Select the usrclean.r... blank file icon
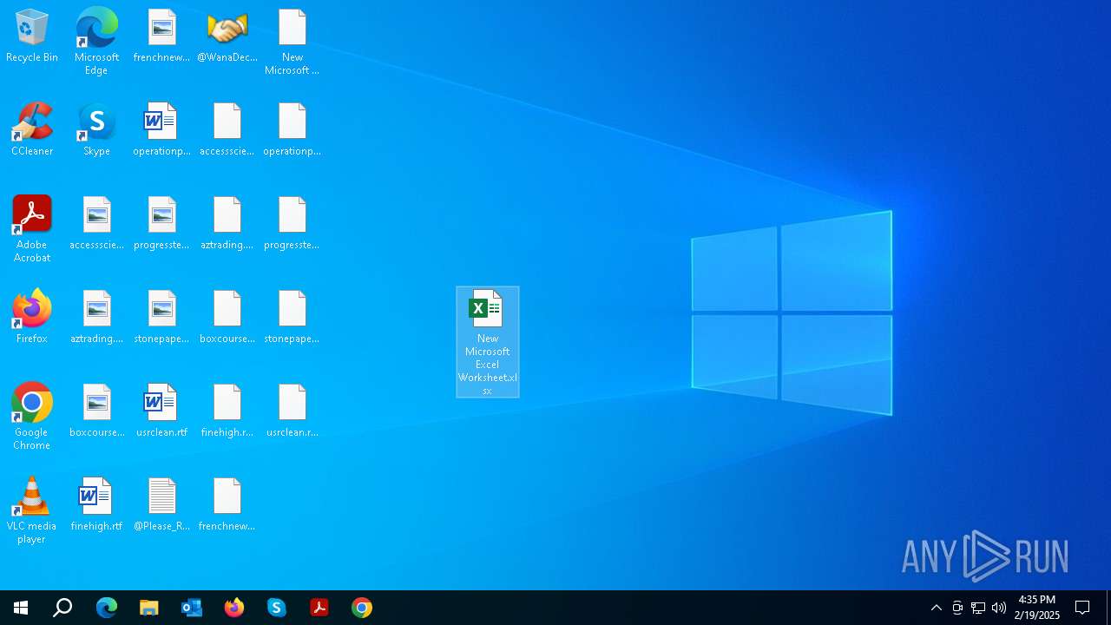This screenshot has width=1111, height=625. pos(293,411)
